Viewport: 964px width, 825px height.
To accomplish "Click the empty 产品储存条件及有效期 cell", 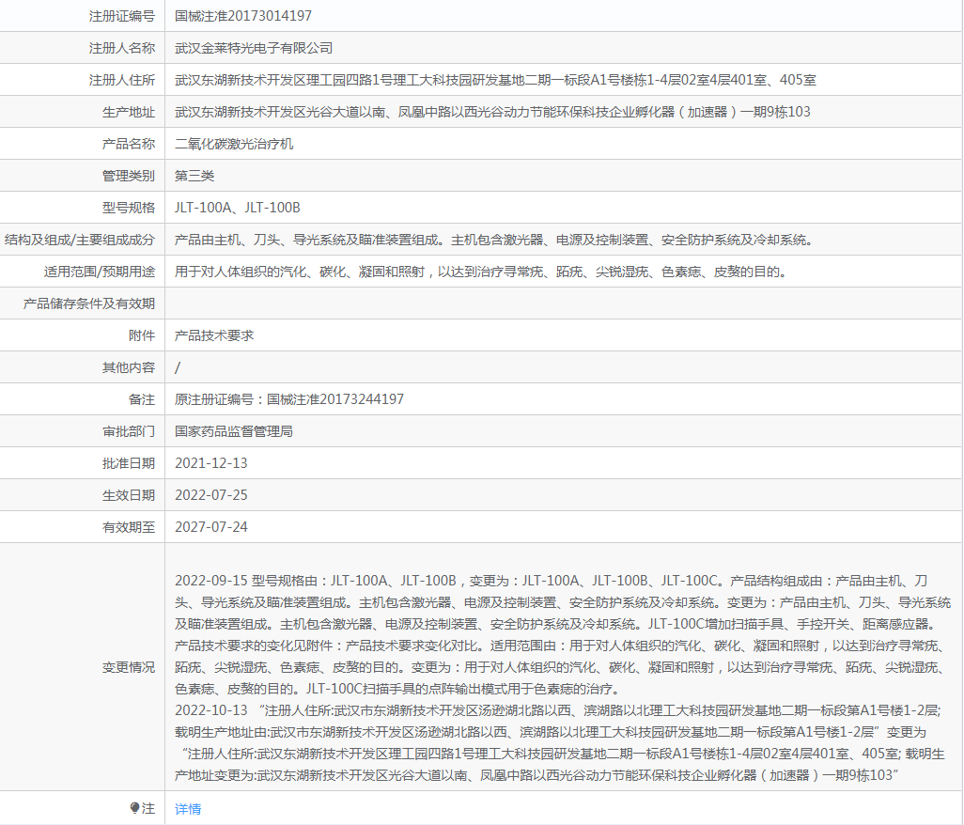I will coord(563,304).
